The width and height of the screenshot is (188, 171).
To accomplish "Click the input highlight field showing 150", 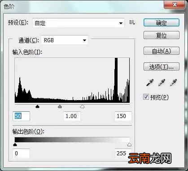I will click(x=123, y=116).
